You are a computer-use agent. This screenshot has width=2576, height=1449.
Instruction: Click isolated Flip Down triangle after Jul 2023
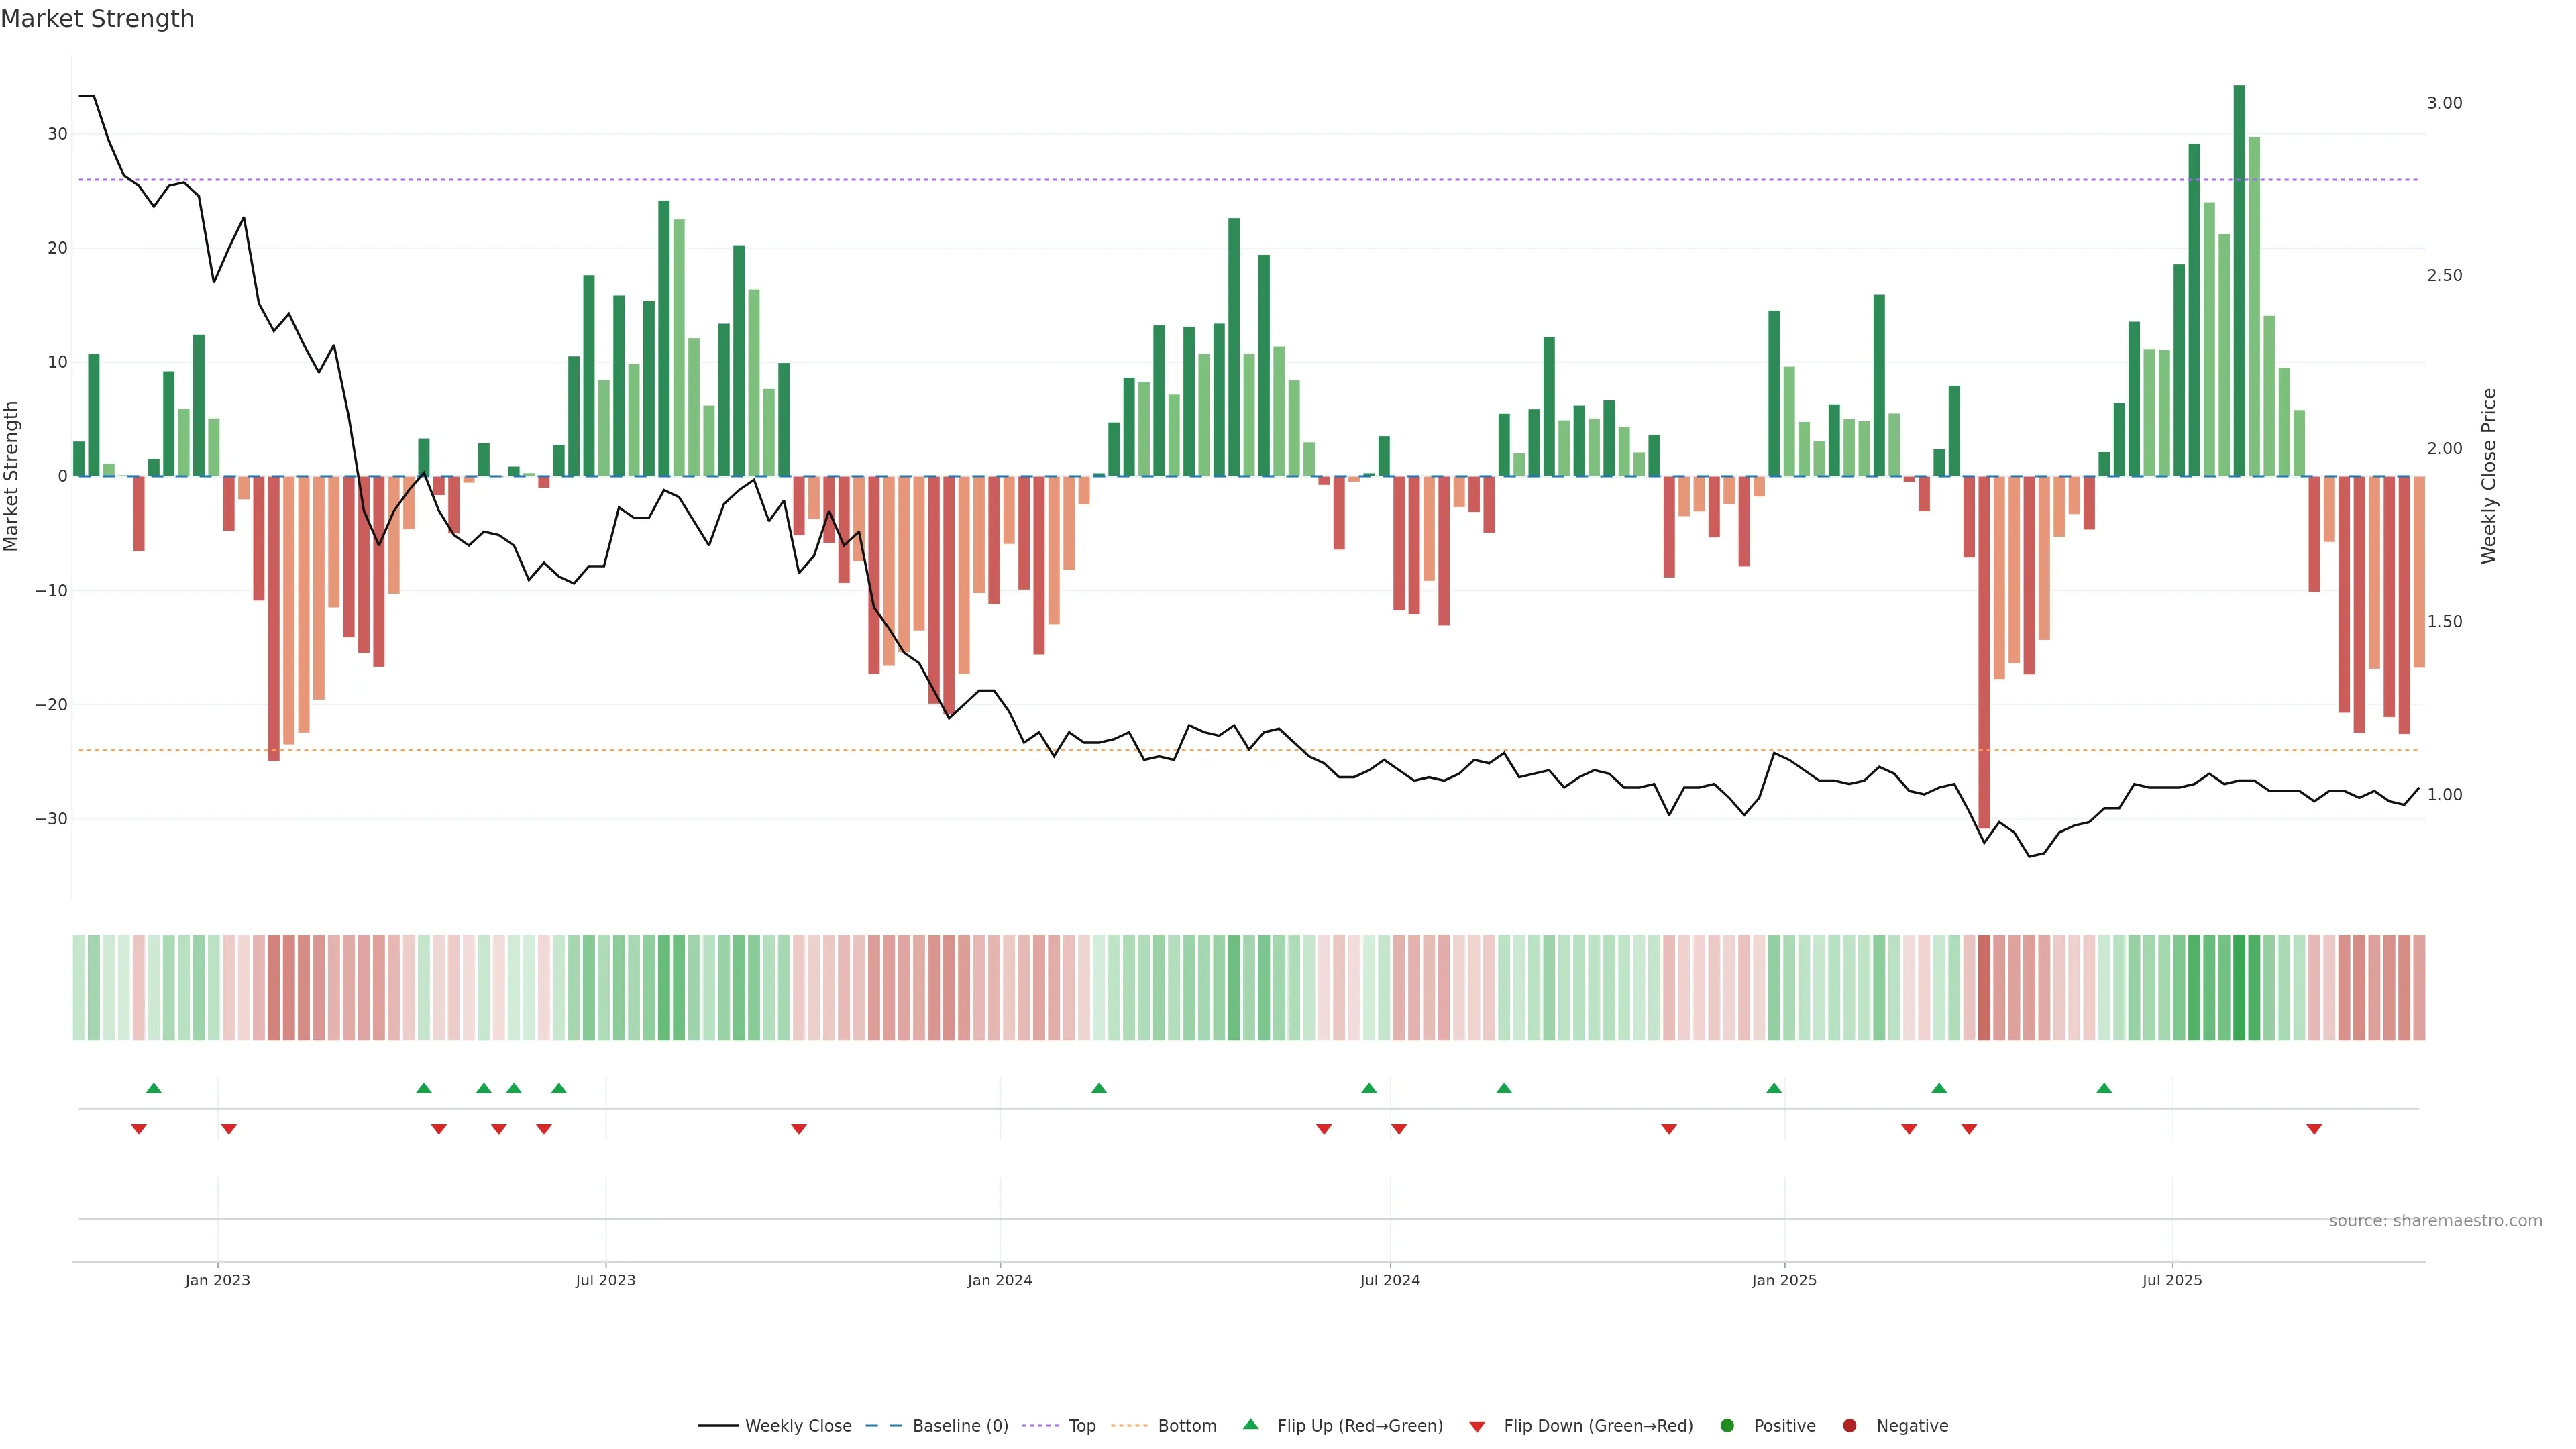pos(799,1129)
